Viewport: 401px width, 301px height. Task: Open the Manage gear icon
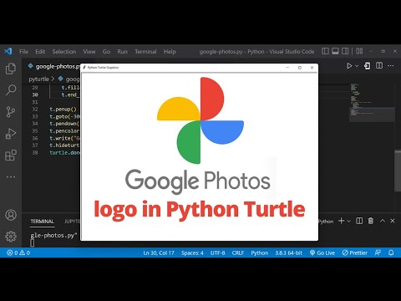click(11, 237)
